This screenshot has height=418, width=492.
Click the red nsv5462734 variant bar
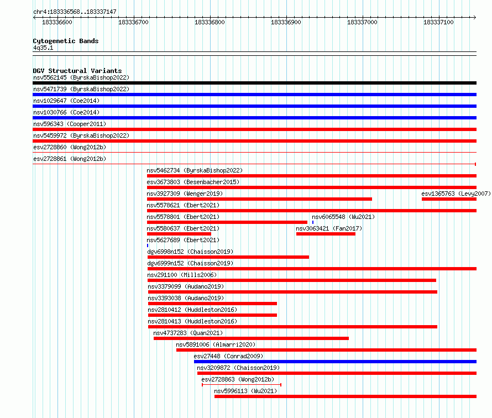pos(312,176)
